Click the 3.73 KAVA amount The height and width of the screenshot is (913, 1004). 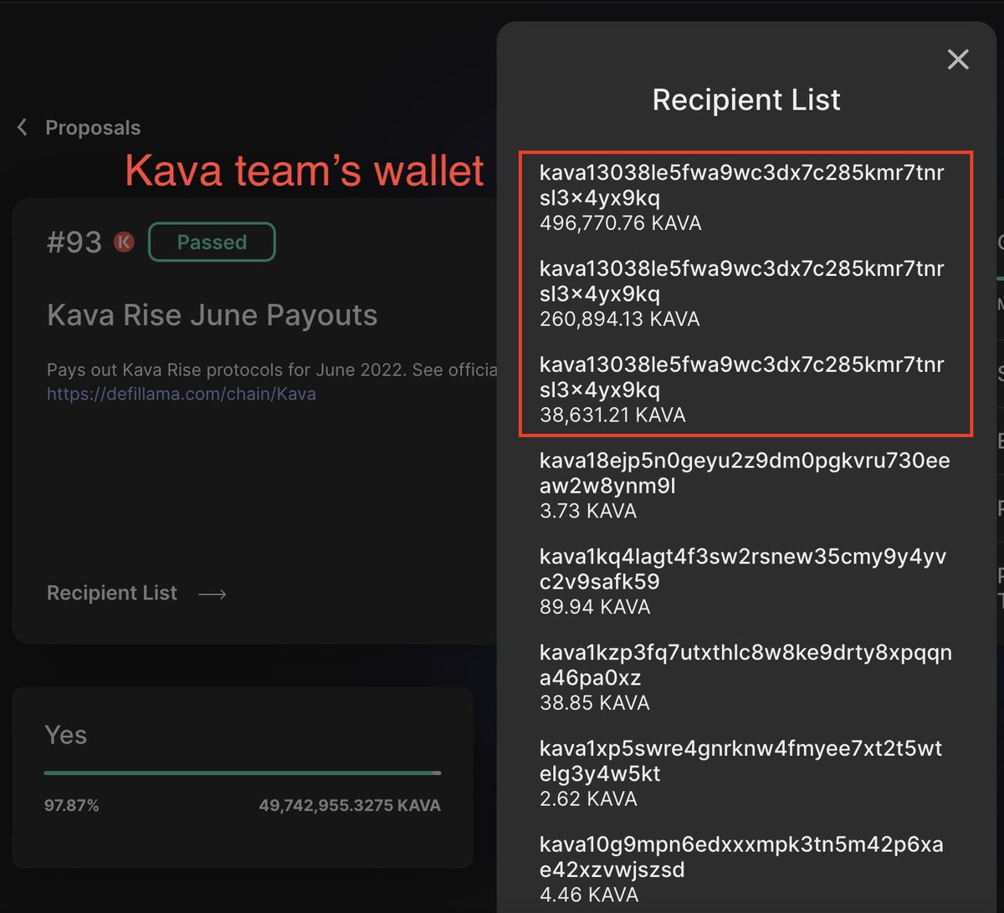pyautogui.click(x=588, y=510)
